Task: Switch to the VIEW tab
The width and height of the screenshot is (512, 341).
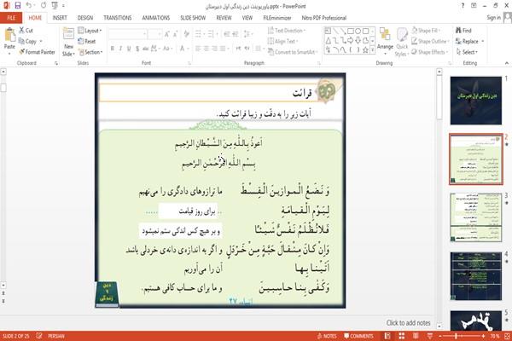Action: click(247, 18)
